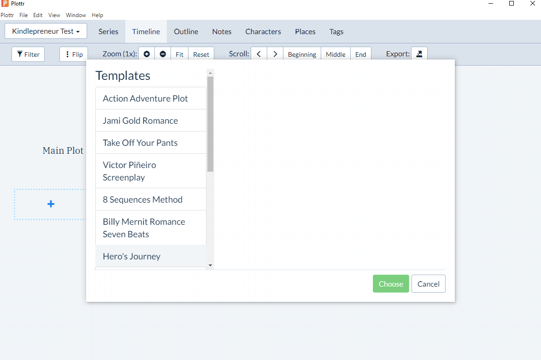541x360 pixels.
Task: Open the Plottr menu
Action: (x=7, y=15)
